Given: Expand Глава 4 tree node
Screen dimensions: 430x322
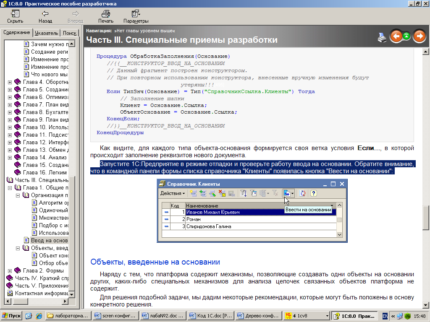Looking at the screenshot, I should (10, 82).
